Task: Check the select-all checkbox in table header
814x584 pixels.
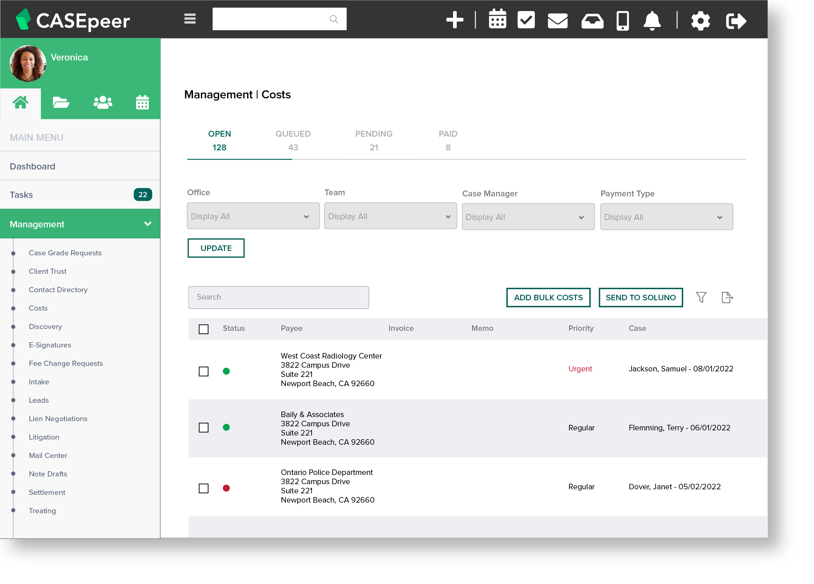Action: (x=203, y=329)
